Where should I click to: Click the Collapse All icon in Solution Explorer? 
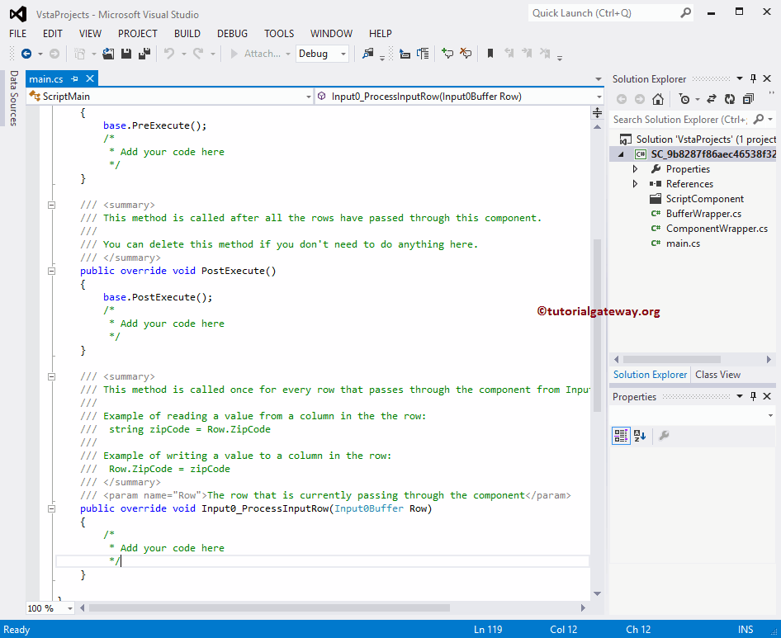(747, 98)
